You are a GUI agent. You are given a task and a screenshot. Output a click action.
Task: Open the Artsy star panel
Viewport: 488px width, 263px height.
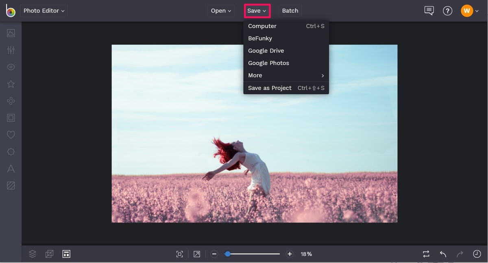[11, 84]
